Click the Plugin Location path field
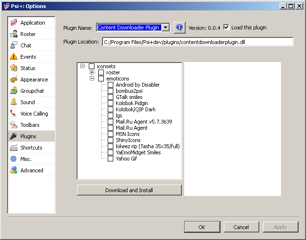The image size is (306, 240). pos(197,42)
